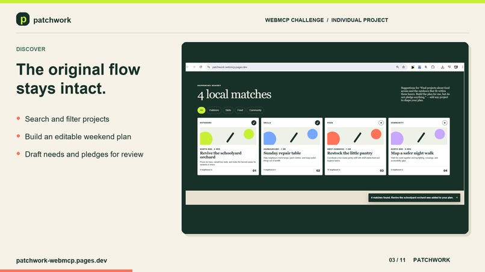Viewport: 485px width, 272px height.
Task: Click the blue-circle artwork on the Skills card
Action: click(x=292, y=136)
